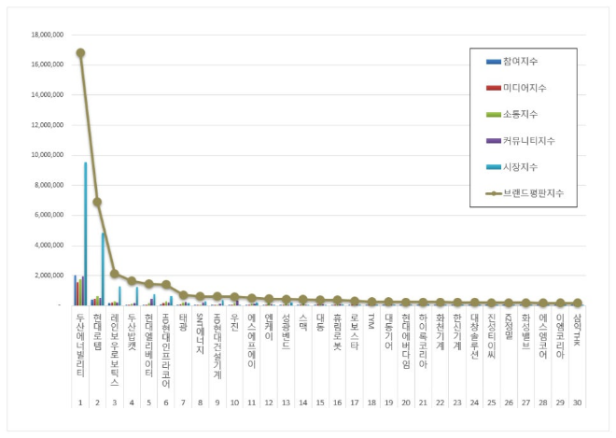Click the 18,000,000 y-axis label
This screenshot has width=616, height=438.
click(x=46, y=35)
